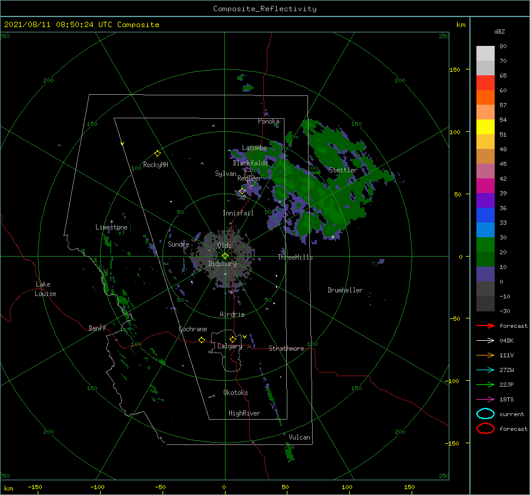Screen dimensions: 530x495
Task: Click the current legend text
Action: [512, 414]
